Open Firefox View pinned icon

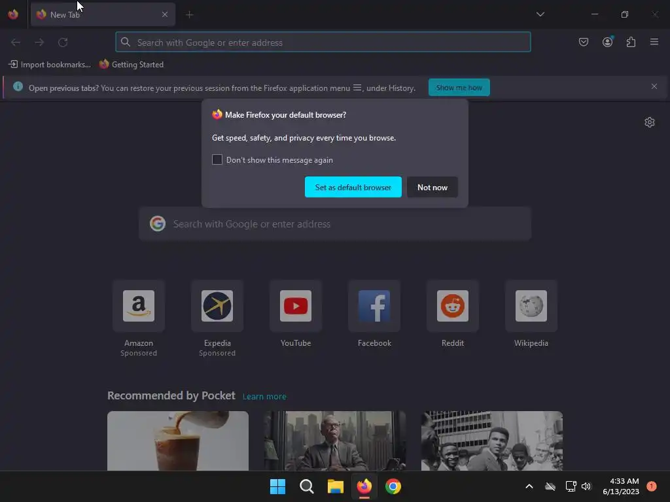[13, 14]
